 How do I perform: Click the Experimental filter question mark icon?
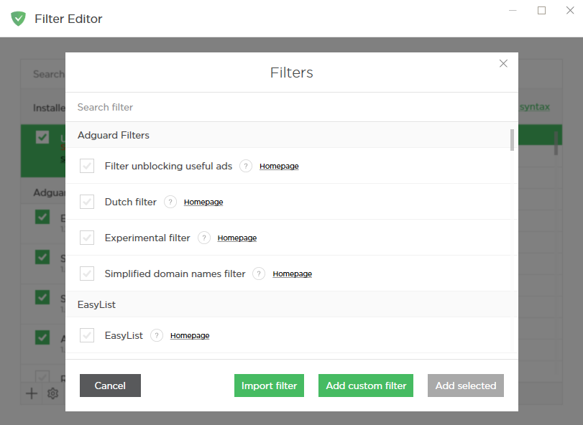click(x=203, y=238)
